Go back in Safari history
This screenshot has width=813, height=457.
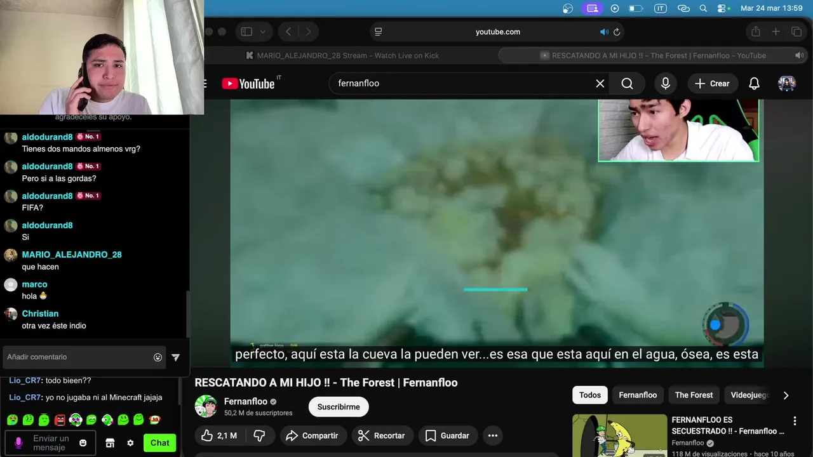[288, 32]
